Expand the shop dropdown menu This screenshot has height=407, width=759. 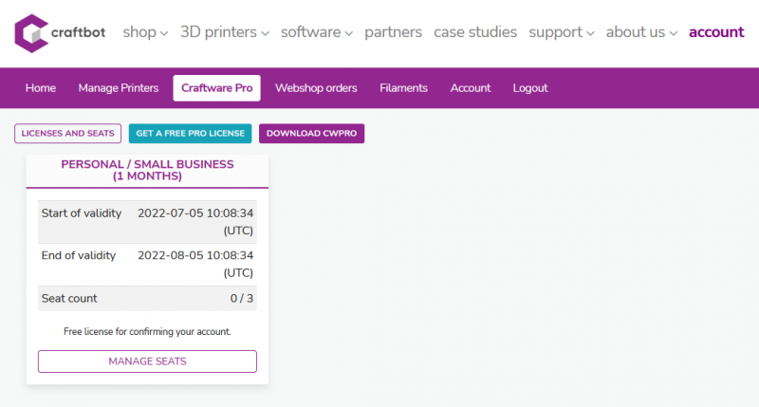(144, 32)
